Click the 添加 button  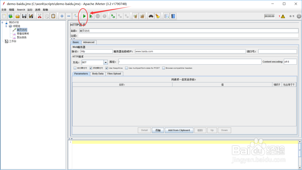(158, 130)
